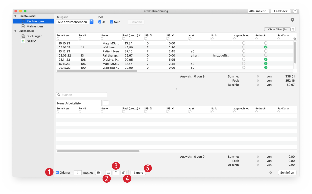312x194 pixels.
Task: Open help with the question mark button
Action: [x=295, y=11]
